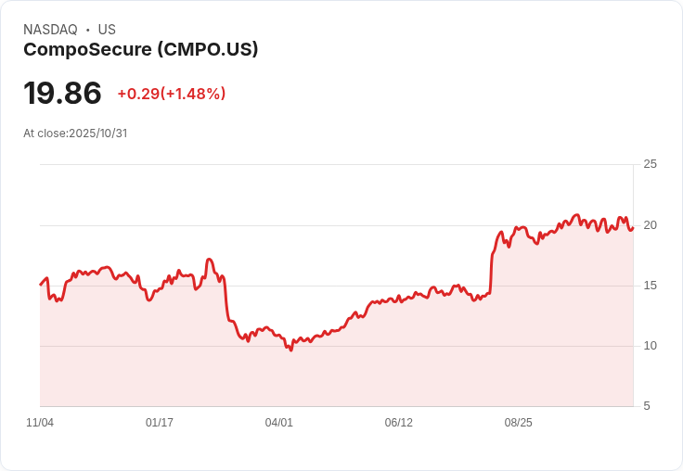Image resolution: width=683 pixels, height=471 pixels.
Task: Click the chart's lowest point near April
Action: [291, 350]
